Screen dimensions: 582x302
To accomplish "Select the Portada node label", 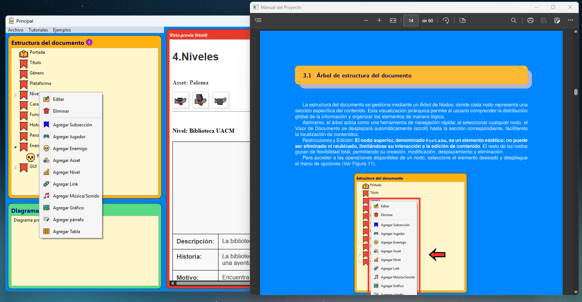I will point(37,52).
